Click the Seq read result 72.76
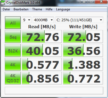 pyautogui.click(x=42, y=36)
